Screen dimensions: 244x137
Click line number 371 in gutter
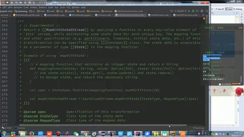(x=4, y=99)
